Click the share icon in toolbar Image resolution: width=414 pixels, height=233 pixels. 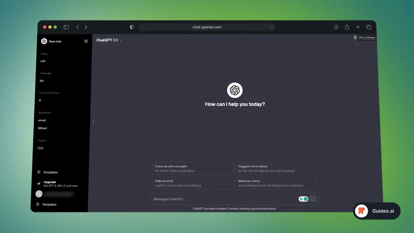pos(347,27)
